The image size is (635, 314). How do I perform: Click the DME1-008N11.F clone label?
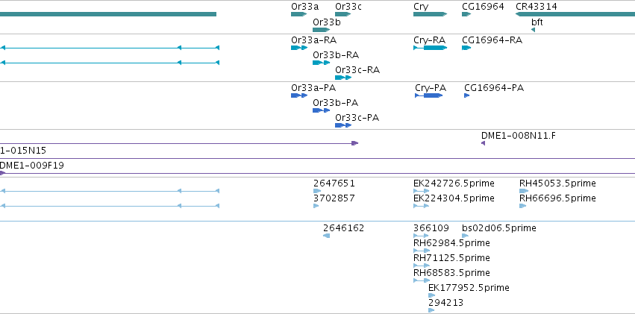[519, 136]
